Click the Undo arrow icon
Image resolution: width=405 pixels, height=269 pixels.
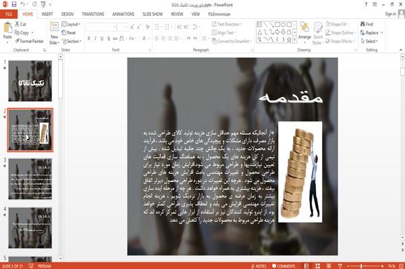click(23, 5)
